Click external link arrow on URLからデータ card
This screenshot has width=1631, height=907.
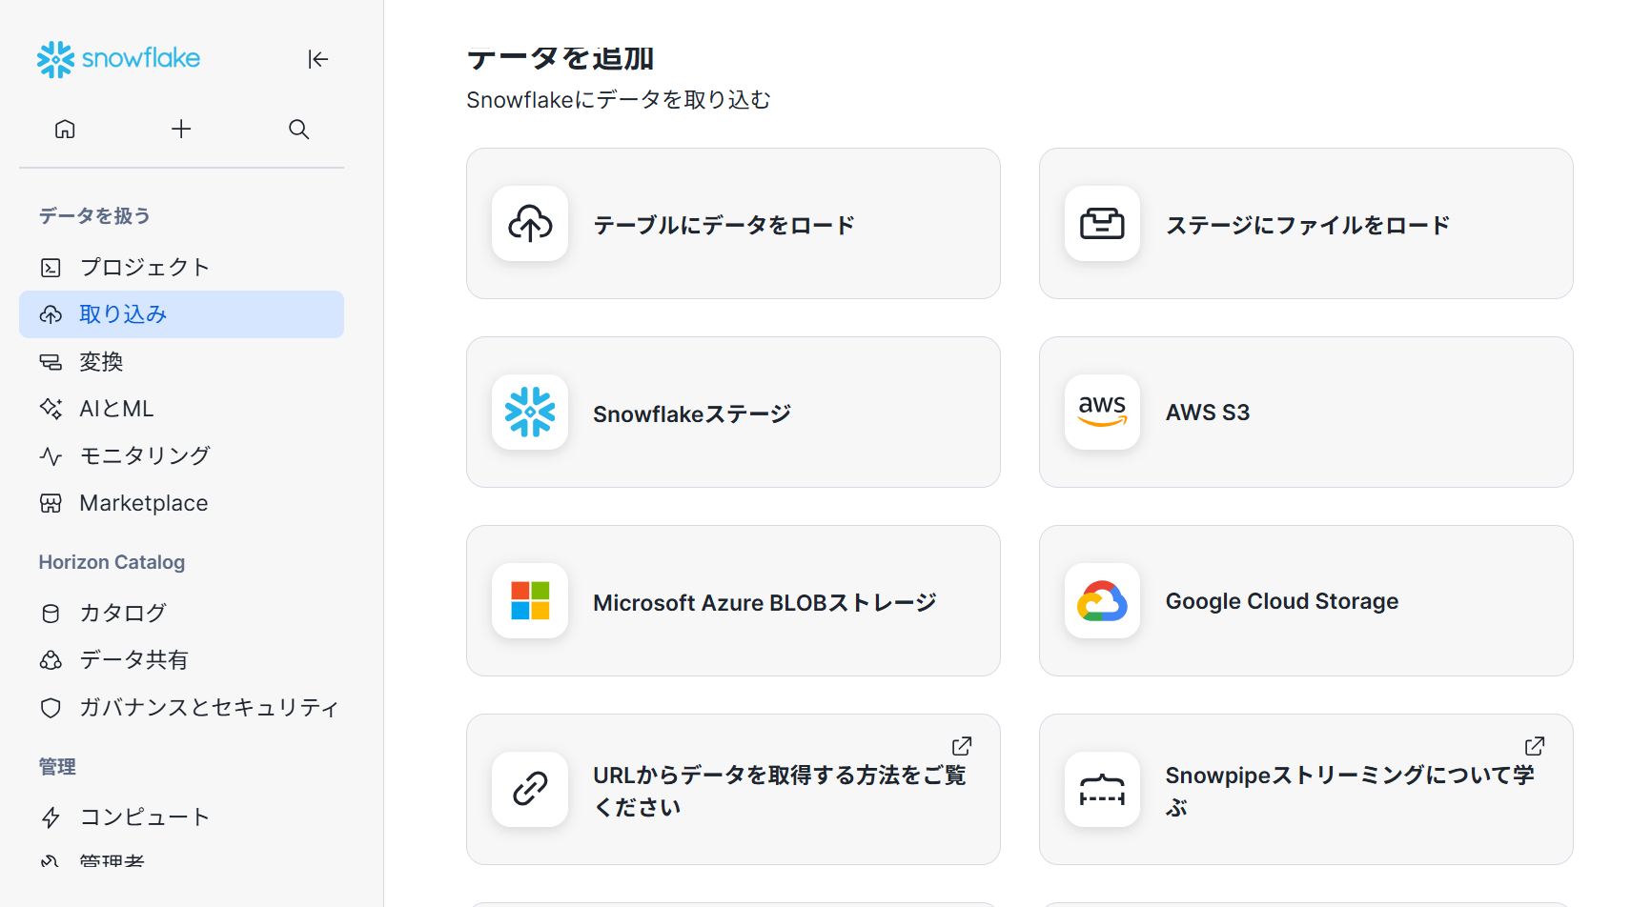[962, 746]
